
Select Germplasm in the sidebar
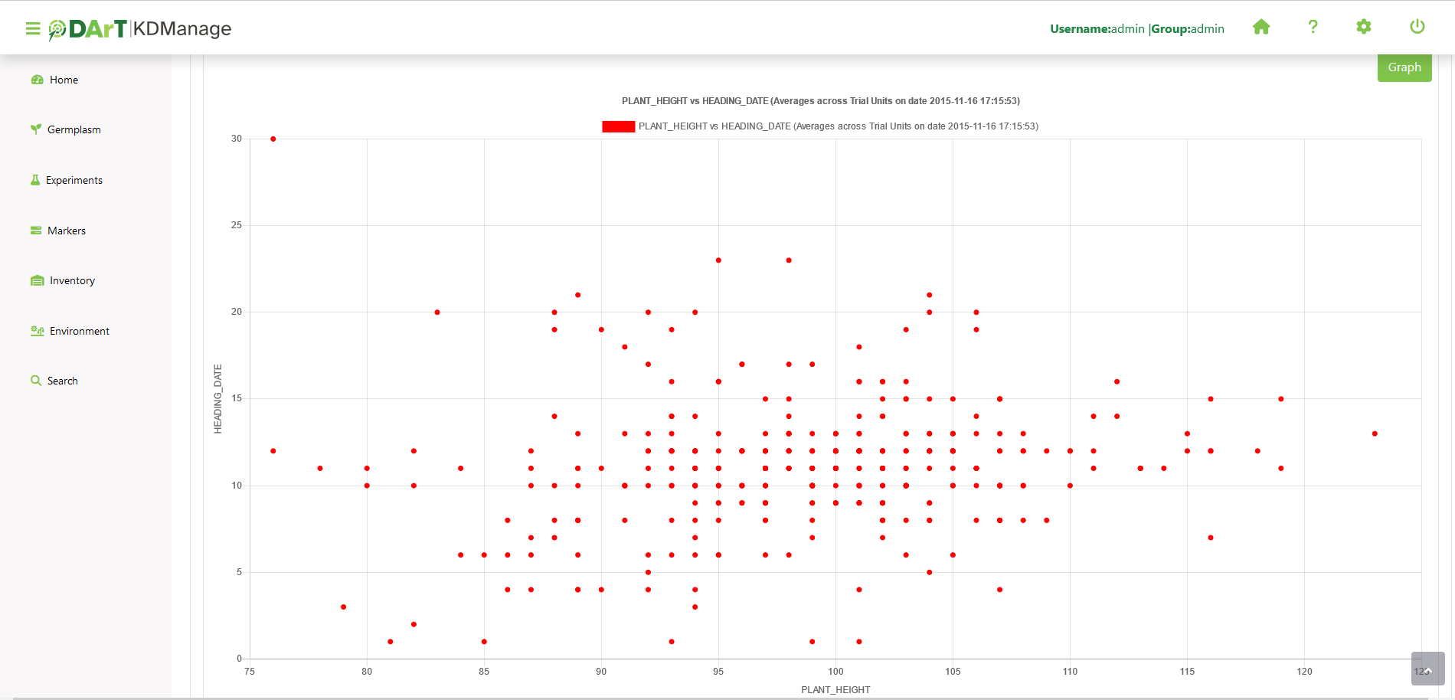coord(74,129)
